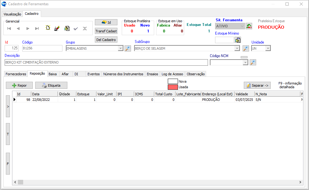
Task: Click the new record icon in Gerencial toolbar
Action: (48, 28)
